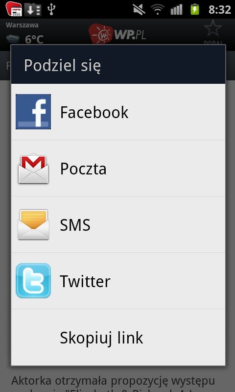Tap the USB connection status icon
The width and height of the screenshot is (235, 392).
(x=51, y=9)
